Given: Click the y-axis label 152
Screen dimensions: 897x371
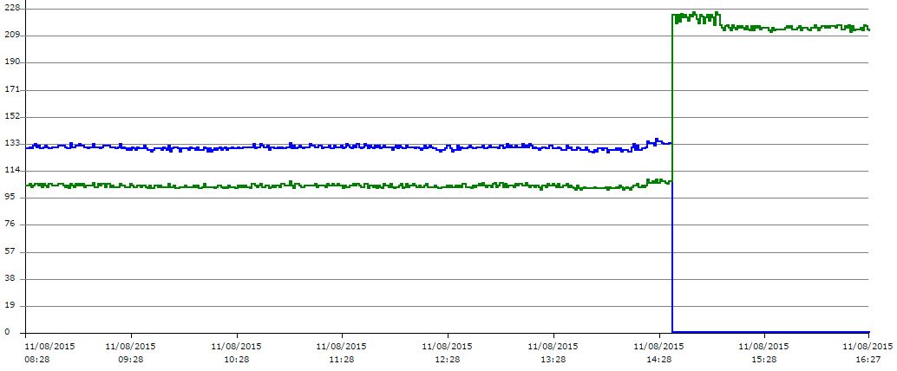Looking at the screenshot, I should [x=11, y=116].
